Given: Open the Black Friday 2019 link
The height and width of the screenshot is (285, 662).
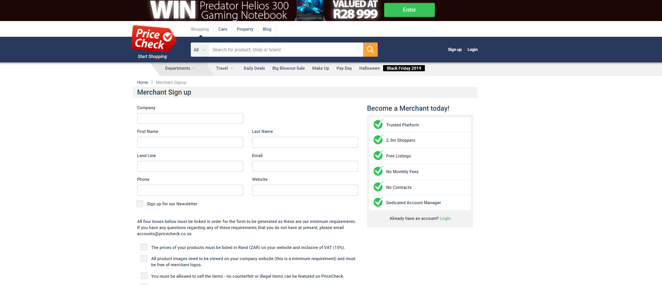Looking at the screenshot, I should pos(404,68).
